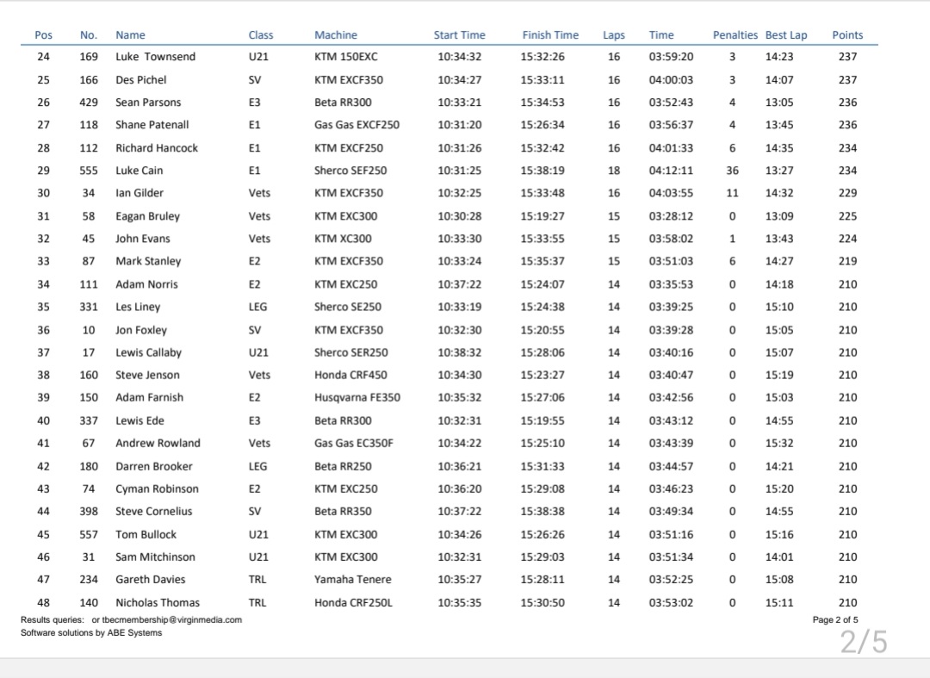
Task: Select rider name Ian Gilder
Action: point(139,193)
